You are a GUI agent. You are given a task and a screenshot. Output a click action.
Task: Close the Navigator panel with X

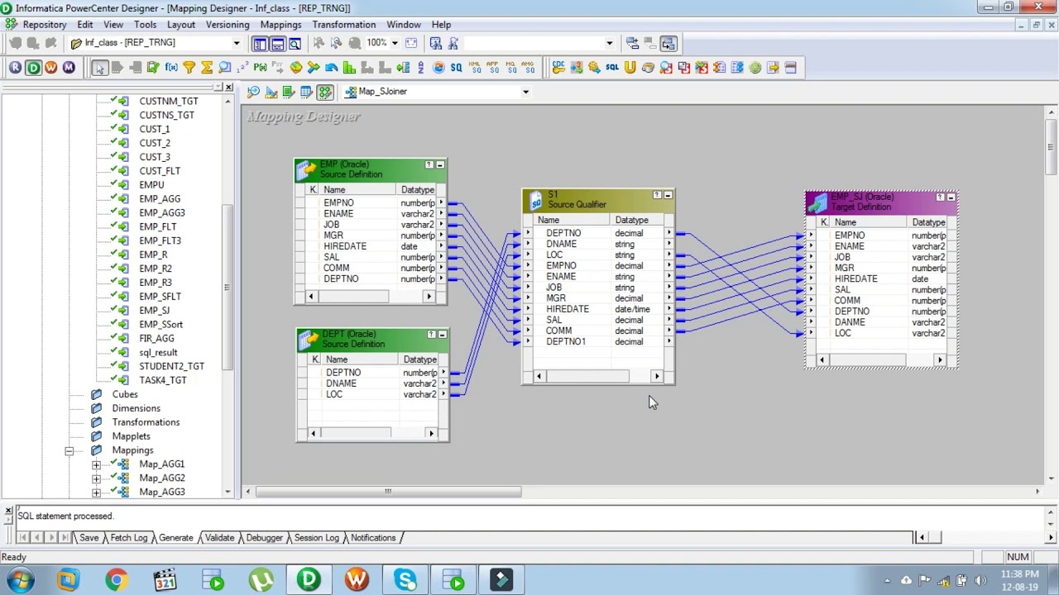228,87
